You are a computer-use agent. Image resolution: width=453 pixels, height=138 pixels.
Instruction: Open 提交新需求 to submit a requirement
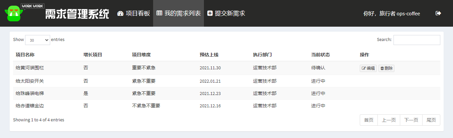226,13
